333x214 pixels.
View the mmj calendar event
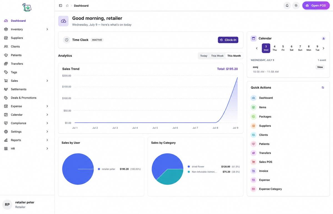pyautogui.click(x=320, y=67)
